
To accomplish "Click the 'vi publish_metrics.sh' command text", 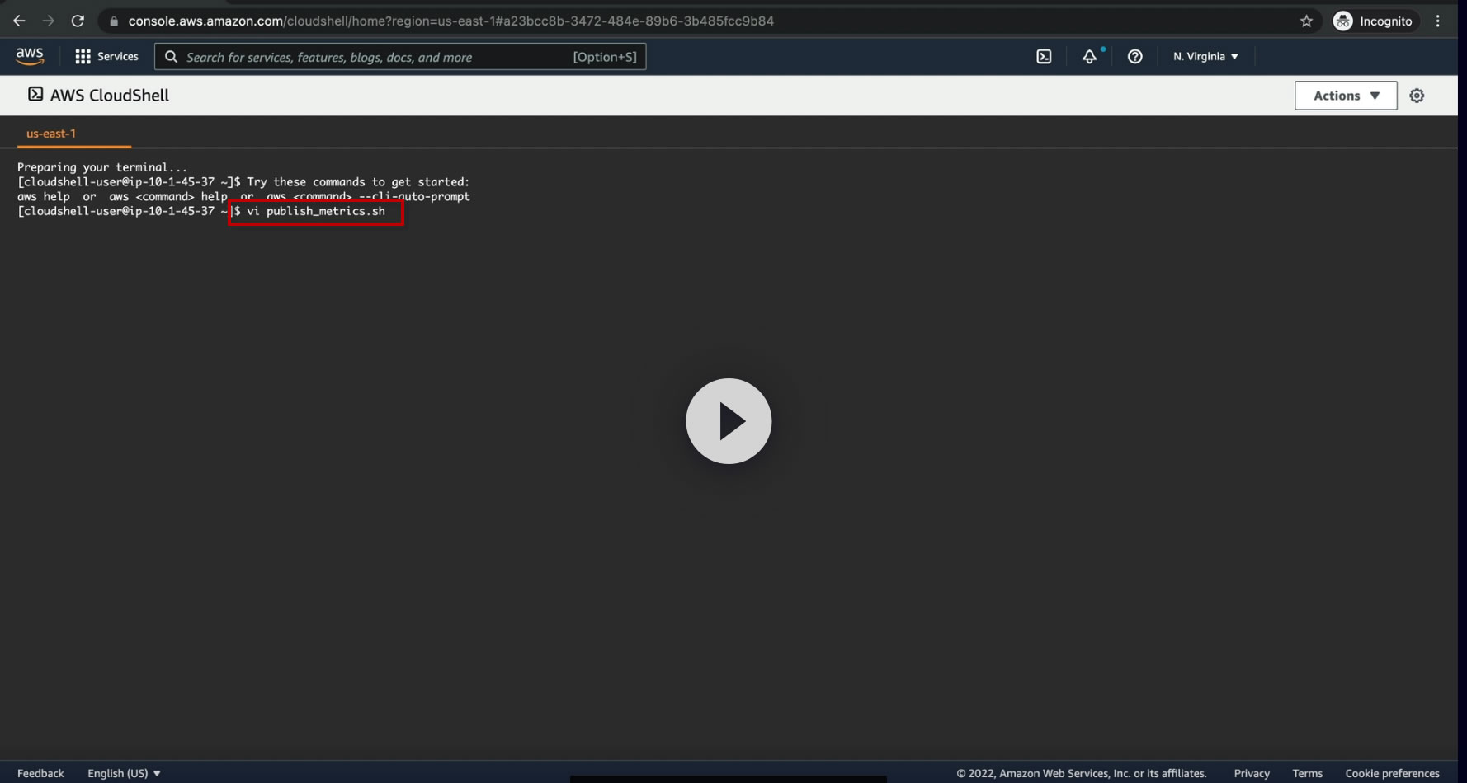I will 316,211.
